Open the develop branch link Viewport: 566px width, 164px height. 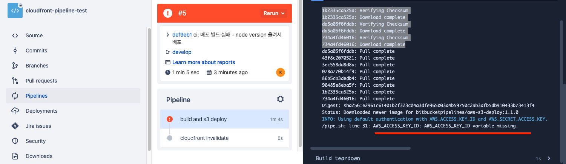182,52
